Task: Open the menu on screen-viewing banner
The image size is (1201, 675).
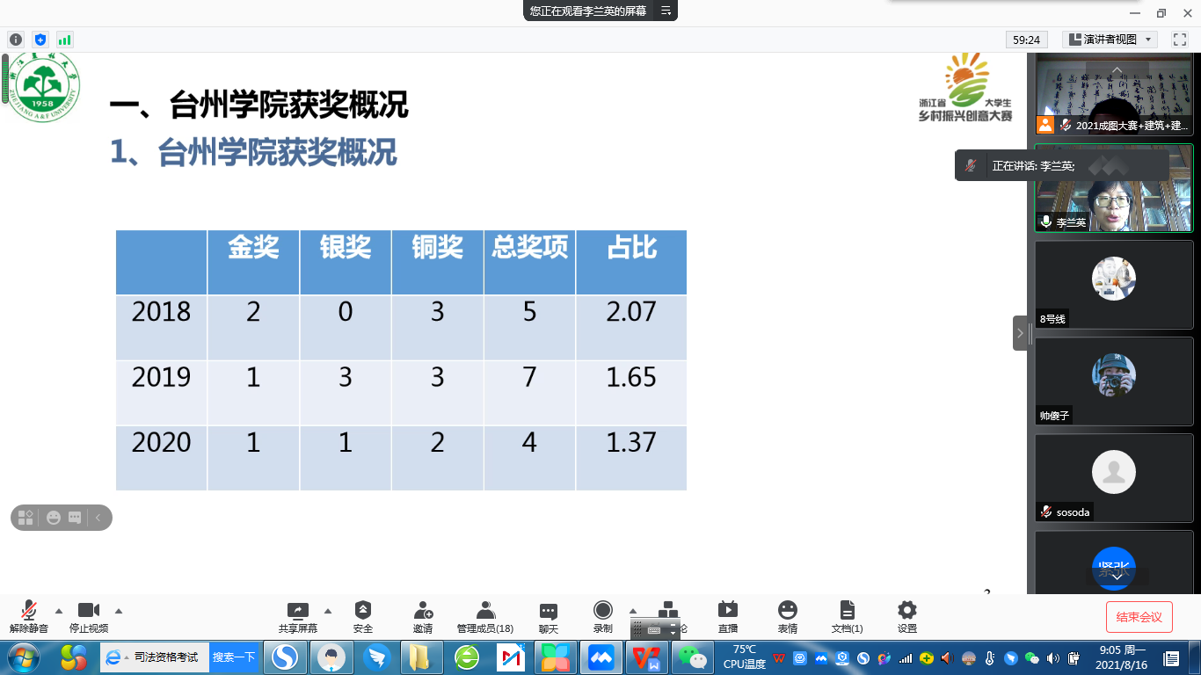Action: tap(666, 11)
